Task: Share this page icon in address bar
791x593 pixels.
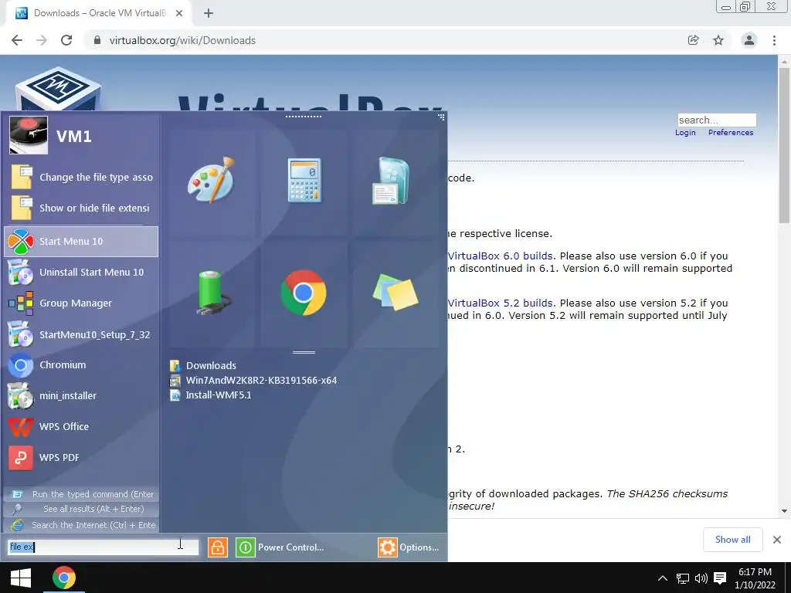Action: (x=694, y=40)
